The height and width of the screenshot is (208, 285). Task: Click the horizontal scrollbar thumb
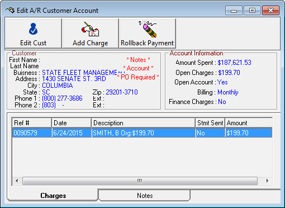(x=140, y=181)
